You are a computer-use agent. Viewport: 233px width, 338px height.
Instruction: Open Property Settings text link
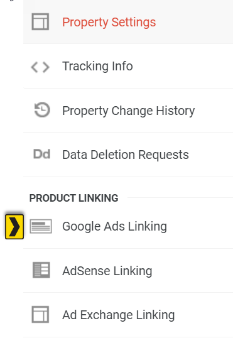click(x=109, y=22)
